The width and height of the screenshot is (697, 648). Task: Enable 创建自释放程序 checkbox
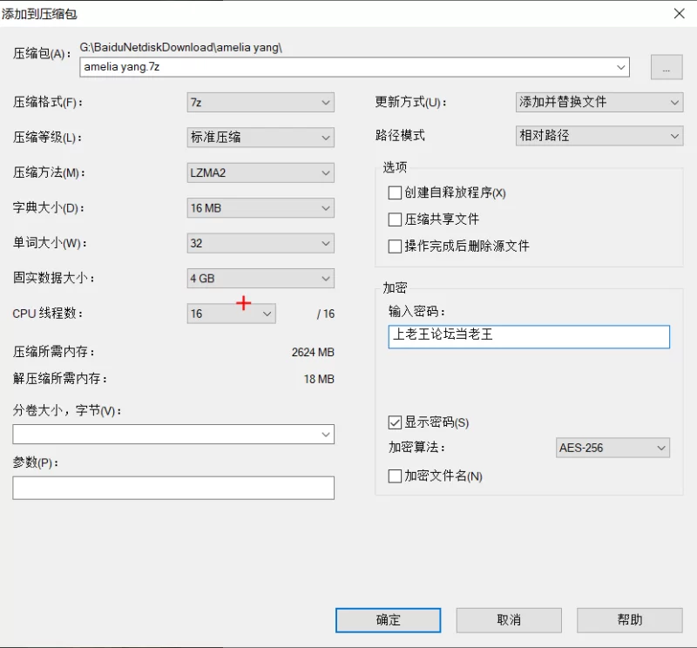pos(395,192)
